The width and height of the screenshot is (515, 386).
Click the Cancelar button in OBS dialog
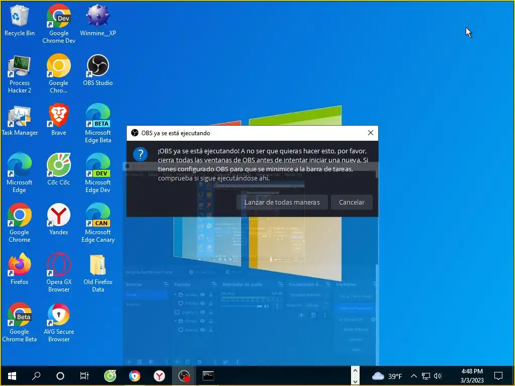click(x=352, y=202)
